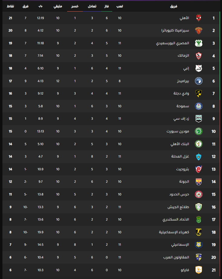This screenshot has height=279, width=222.
Task: Click the Modern Sport green logo
Action: (x=198, y=131)
